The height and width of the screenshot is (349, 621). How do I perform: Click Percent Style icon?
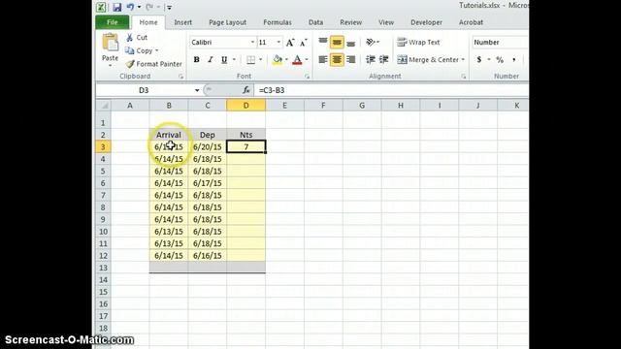pyautogui.click(x=500, y=60)
